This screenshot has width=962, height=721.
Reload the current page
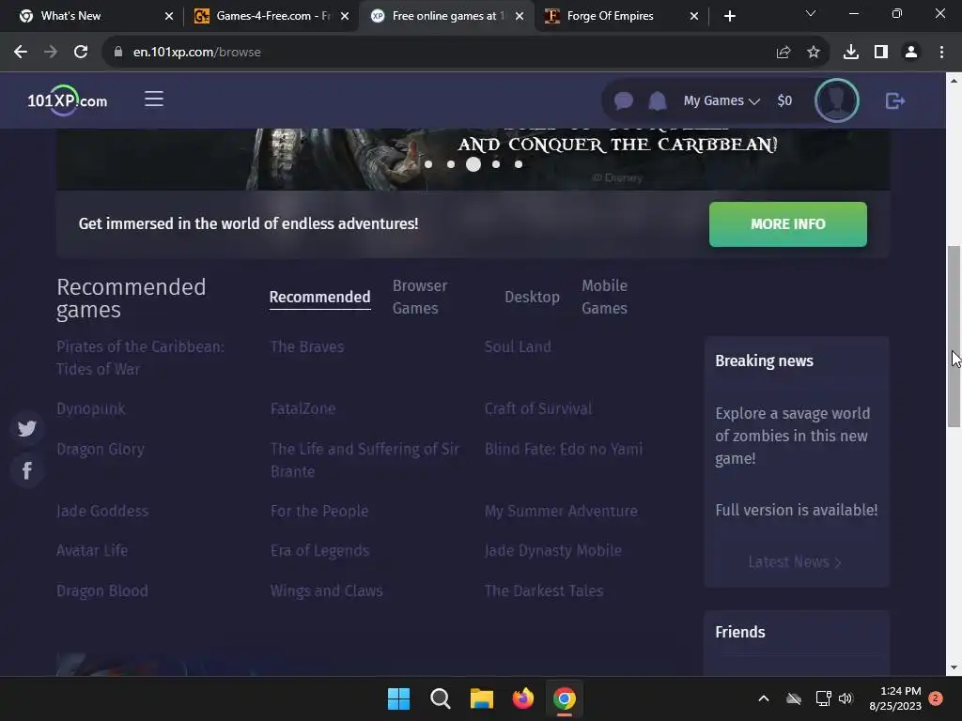point(81,53)
